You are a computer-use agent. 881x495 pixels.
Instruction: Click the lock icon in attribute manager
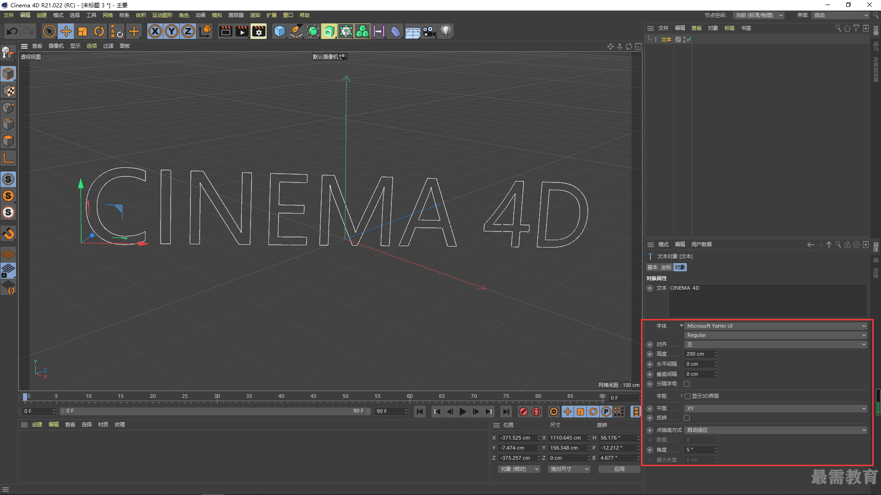point(848,245)
